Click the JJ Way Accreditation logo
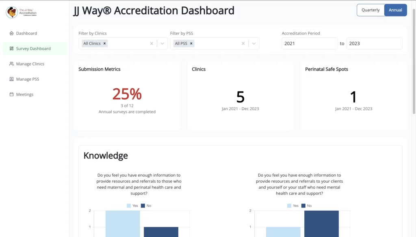 [x=22, y=12]
